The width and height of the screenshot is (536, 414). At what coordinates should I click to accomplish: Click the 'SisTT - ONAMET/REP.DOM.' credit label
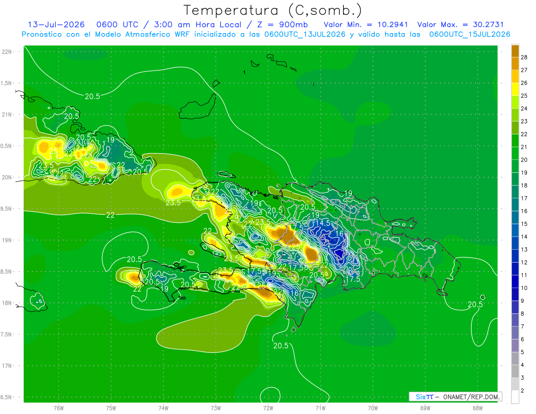pyautogui.click(x=455, y=397)
